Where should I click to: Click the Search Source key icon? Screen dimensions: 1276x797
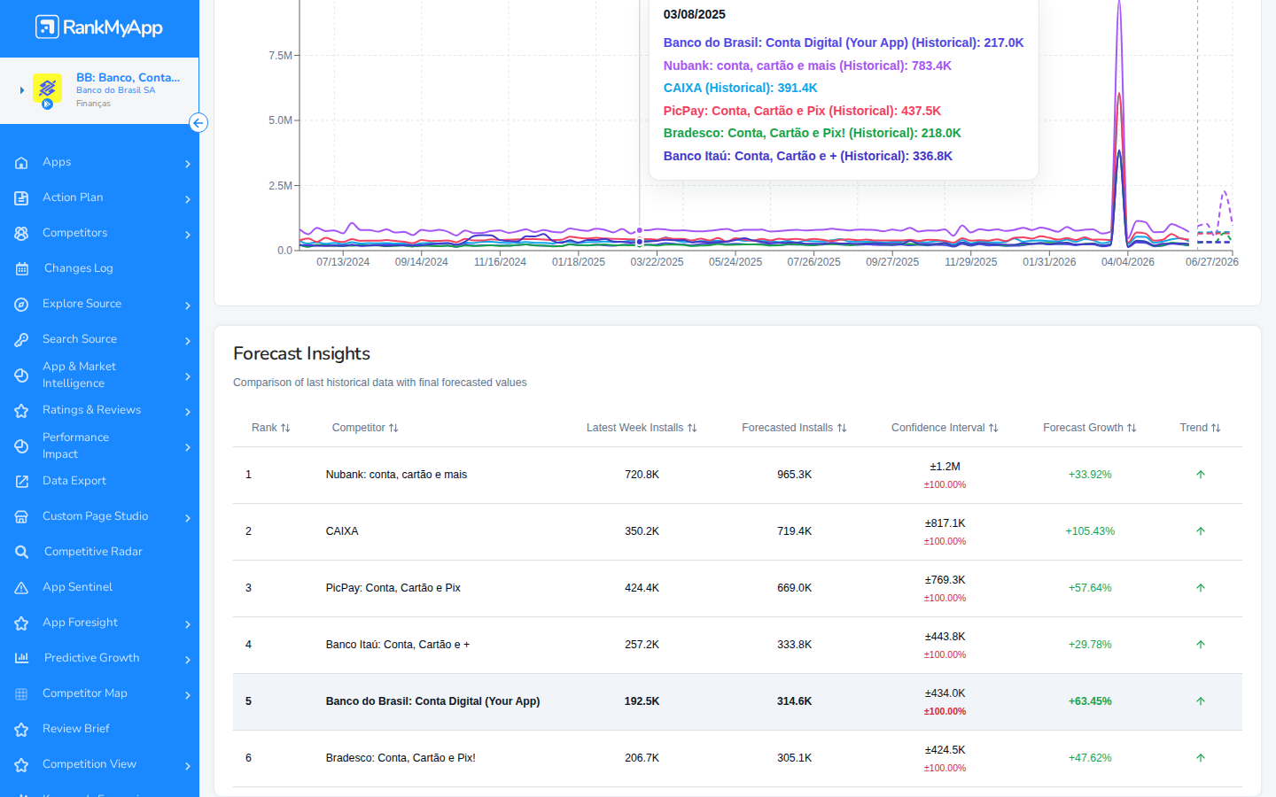click(21, 340)
